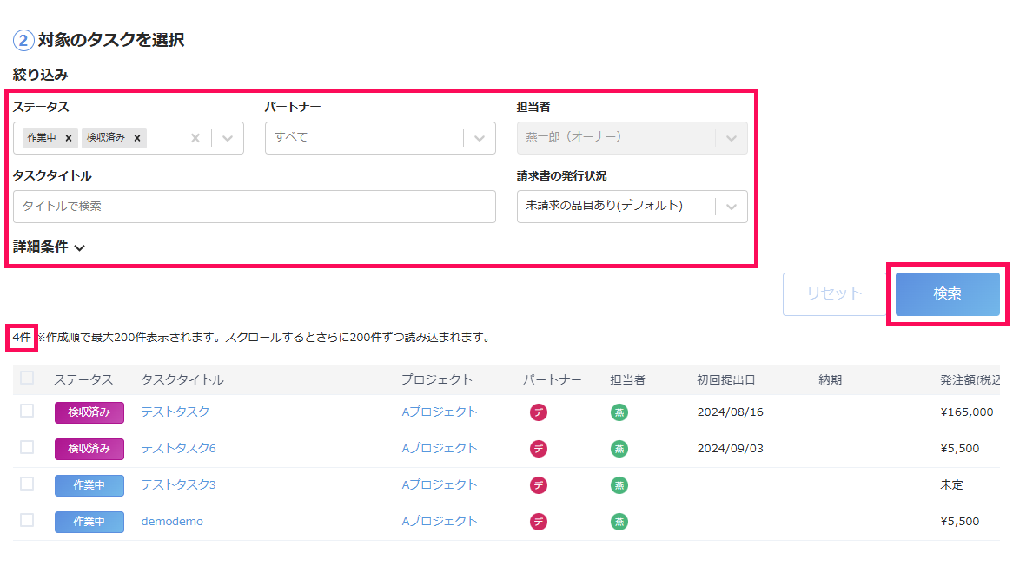This screenshot has height=586, width=1013.
Task: Open the テストタスク3 link
Action: click(178, 485)
